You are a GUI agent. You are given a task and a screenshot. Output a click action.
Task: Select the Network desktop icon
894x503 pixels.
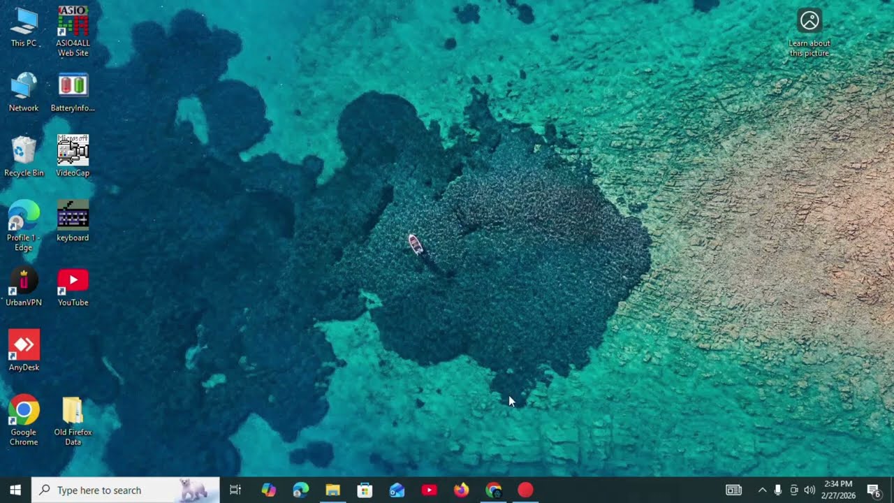click(24, 92)
